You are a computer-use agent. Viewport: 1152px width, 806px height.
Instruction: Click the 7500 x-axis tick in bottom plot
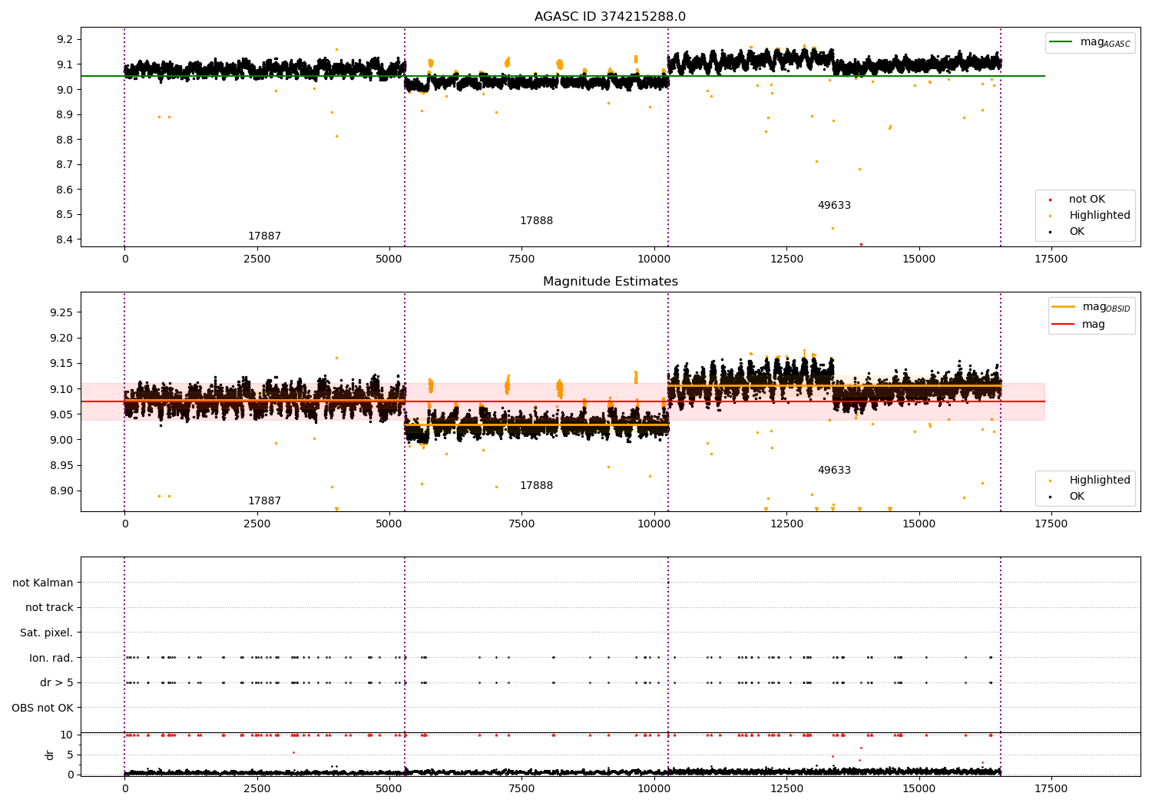(521, 788)
